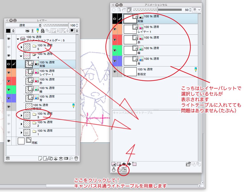This screenshot has height=192, width=245.
Task: Go to next cel with right arrow
Action: pyautogui.click(x=129, y=164)
